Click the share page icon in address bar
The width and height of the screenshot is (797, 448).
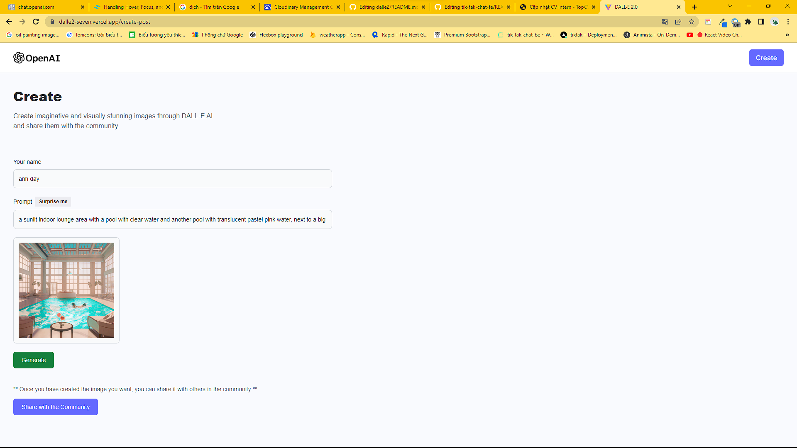click(x=678, y=22)
